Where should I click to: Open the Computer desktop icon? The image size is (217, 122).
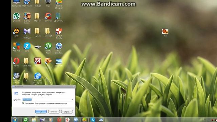coord(16,3)
